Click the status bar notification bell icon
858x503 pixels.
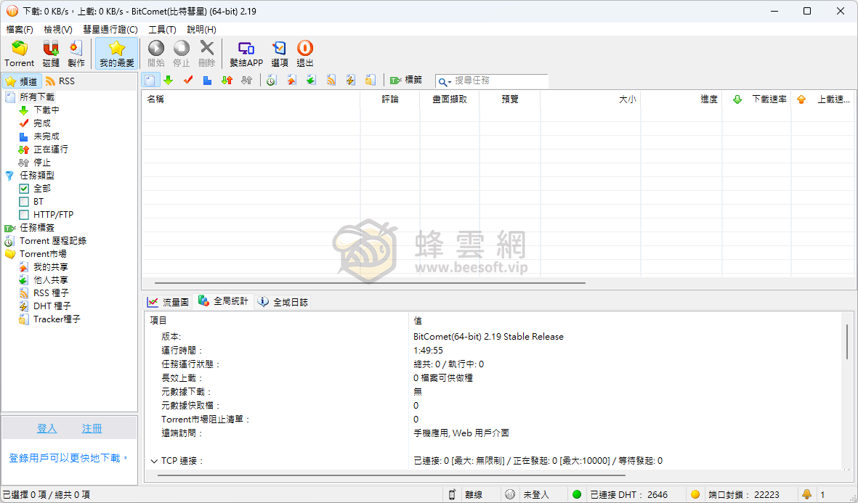pos(806,494)
